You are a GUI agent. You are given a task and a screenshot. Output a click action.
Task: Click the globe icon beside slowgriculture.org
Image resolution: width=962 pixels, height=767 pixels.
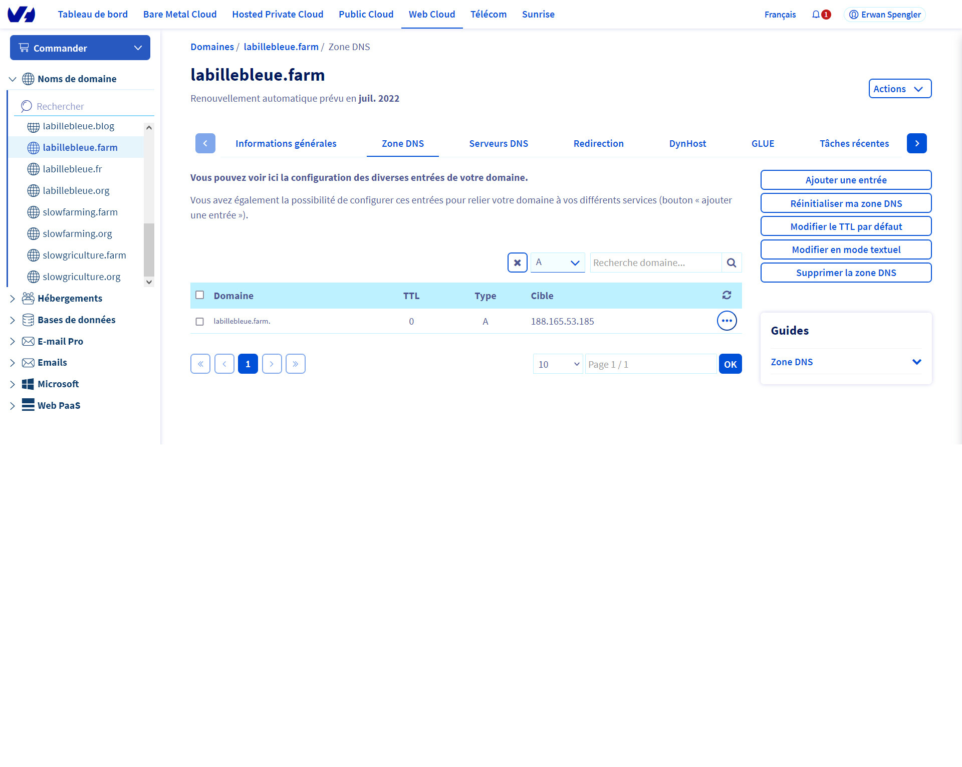point(34,277)
